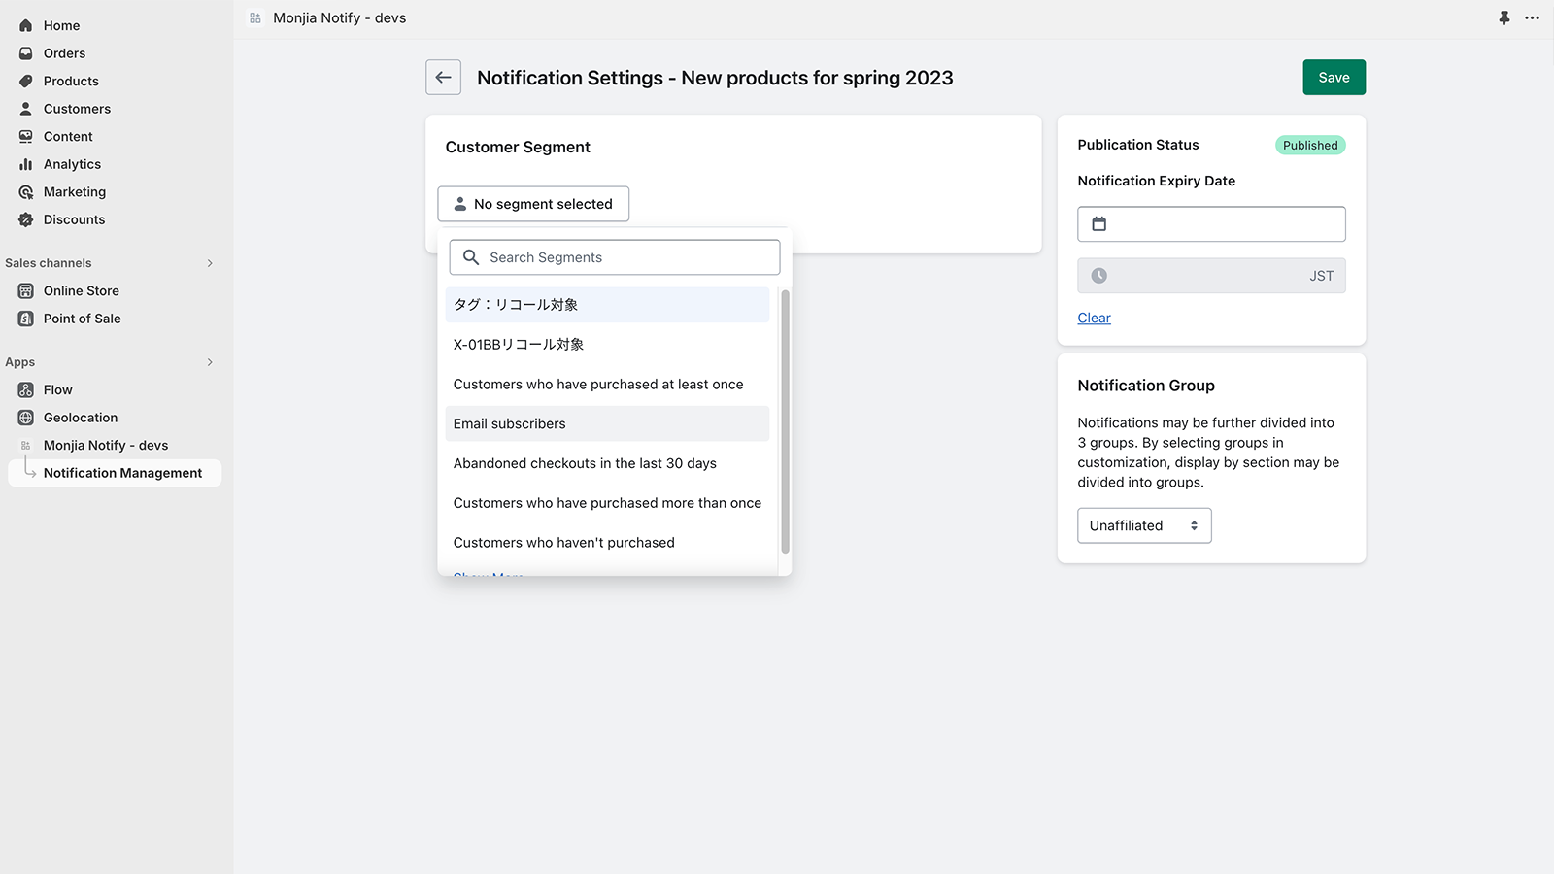Open the No segment selected dropdown
Image resolution: width=1554 pixels, height=874 pixels.
533,204
